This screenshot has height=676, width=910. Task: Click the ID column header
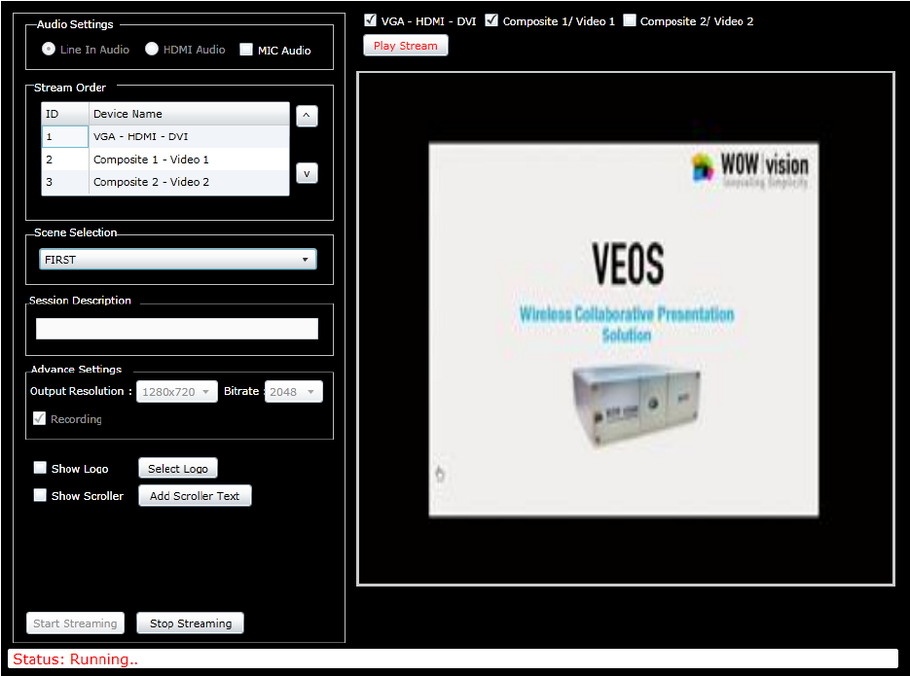[65, 114]
